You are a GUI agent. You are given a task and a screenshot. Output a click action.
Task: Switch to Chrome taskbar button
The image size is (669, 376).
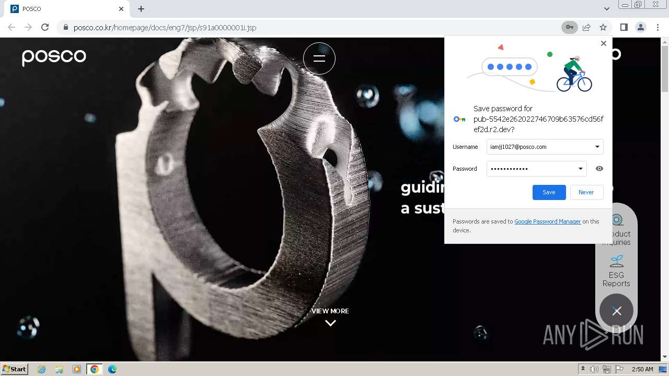[x=95, y=369]
